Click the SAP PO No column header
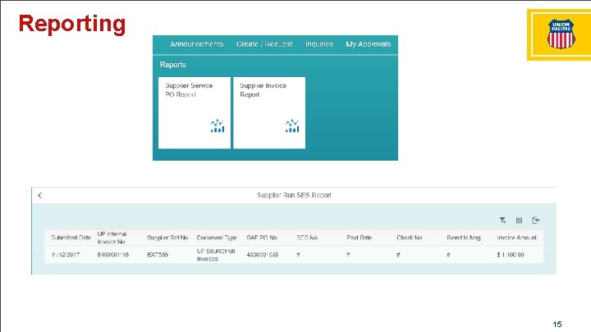 [x=262, y=238]
